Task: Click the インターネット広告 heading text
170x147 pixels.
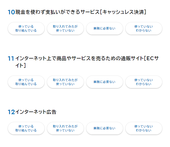Action: [36, 112]
